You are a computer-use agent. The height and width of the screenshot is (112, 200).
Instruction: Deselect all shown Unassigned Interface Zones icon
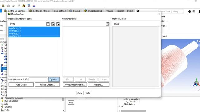coord(58,24)
